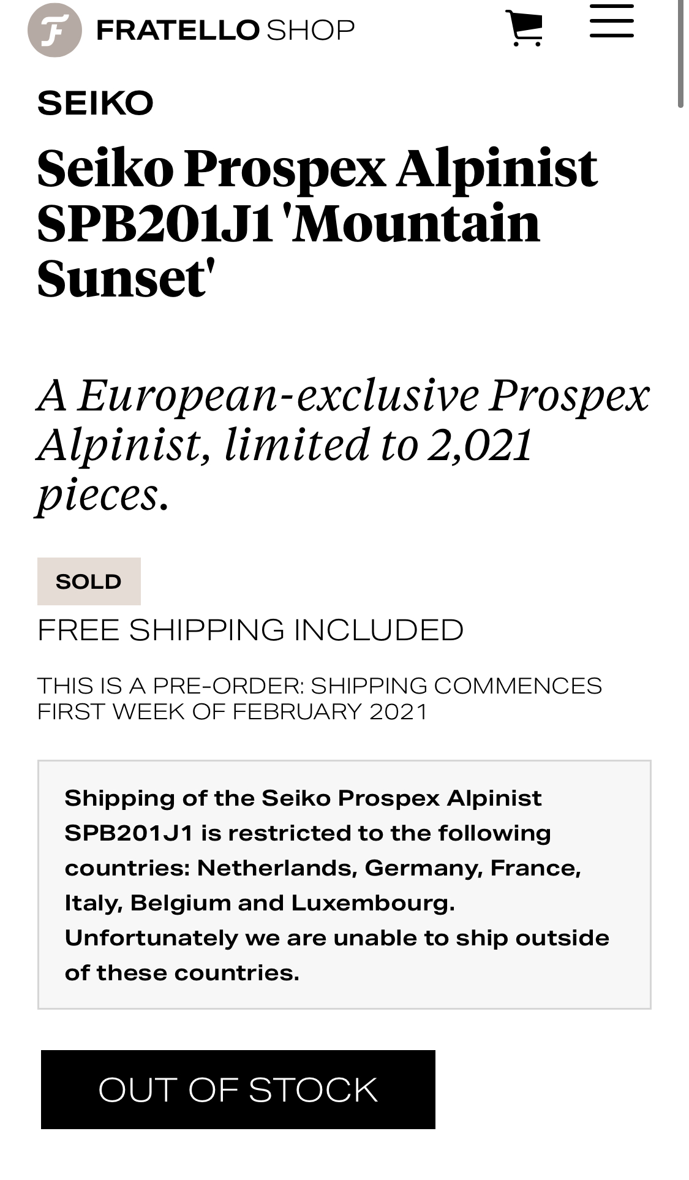Screen dimensions: 689x1180
Task: Click the FEBRUARY 2021 shipping date line
Action: 233,712
